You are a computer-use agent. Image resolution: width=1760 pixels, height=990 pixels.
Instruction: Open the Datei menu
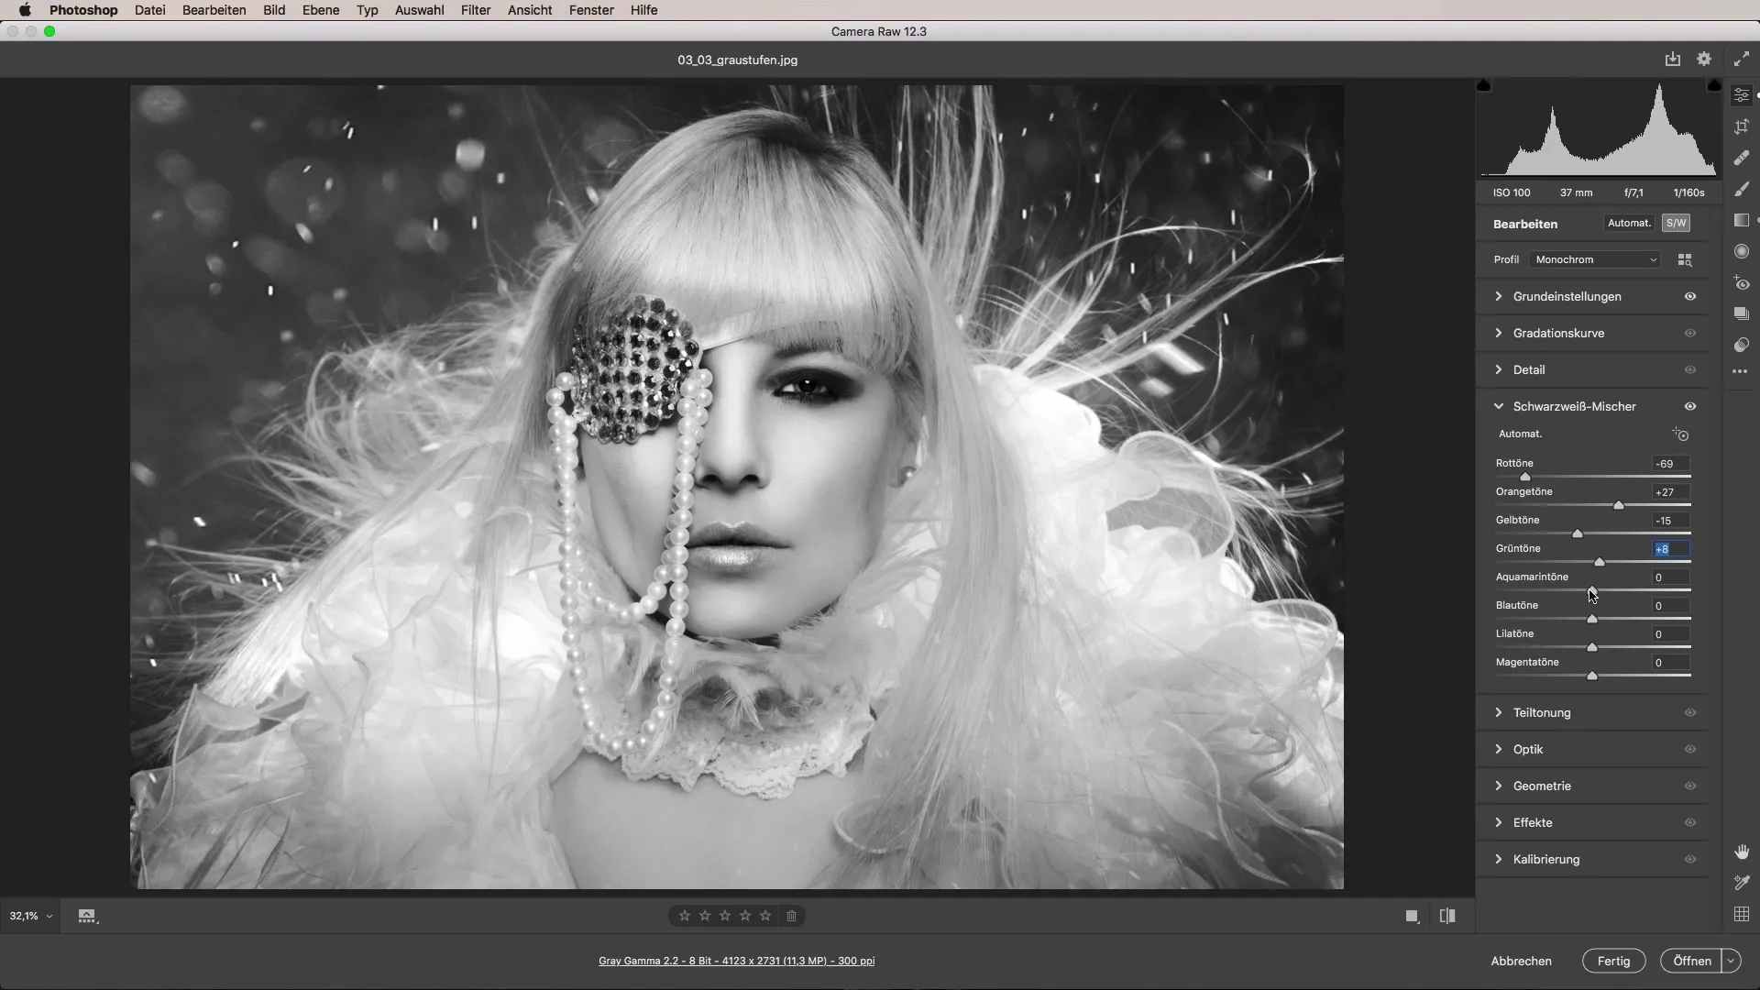pos(149,10)
